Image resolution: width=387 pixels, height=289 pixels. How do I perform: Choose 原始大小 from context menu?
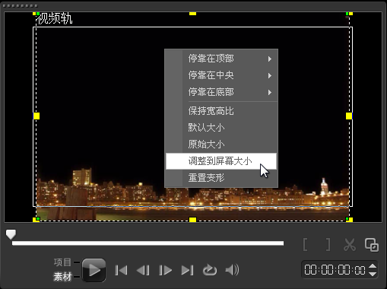coord(221,144)
